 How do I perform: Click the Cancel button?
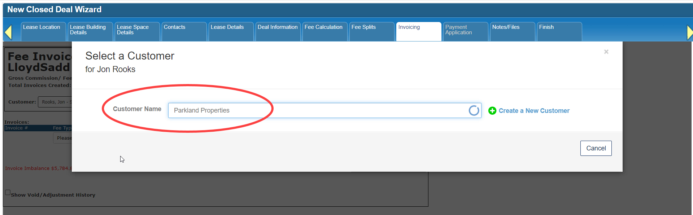tap(596, 148)
